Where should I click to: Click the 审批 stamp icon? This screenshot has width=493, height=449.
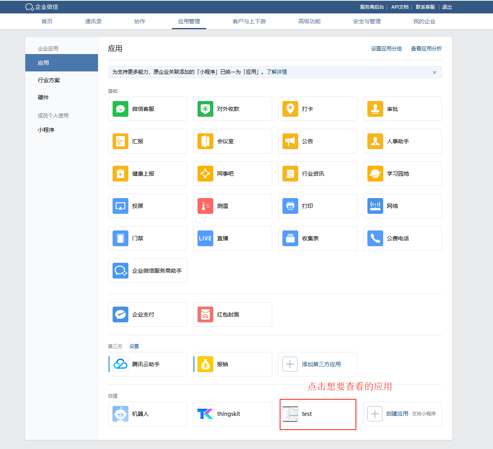point(375,109)
